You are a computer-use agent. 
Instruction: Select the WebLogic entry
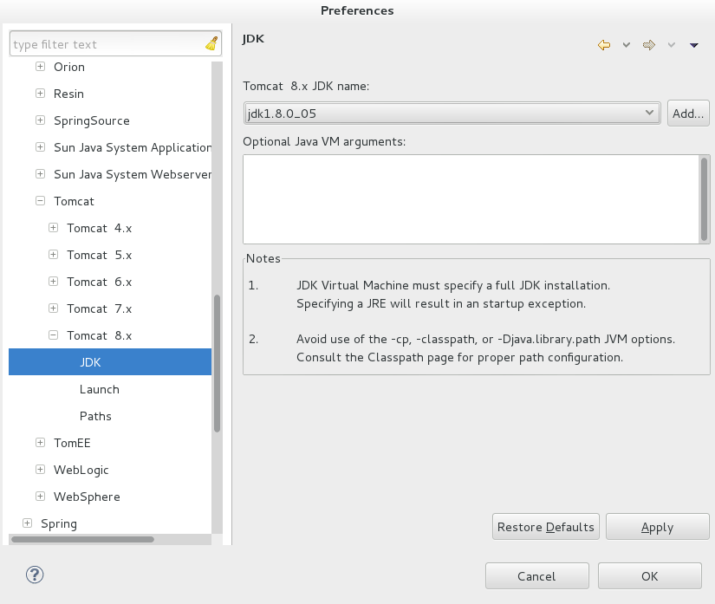[81, 470]
